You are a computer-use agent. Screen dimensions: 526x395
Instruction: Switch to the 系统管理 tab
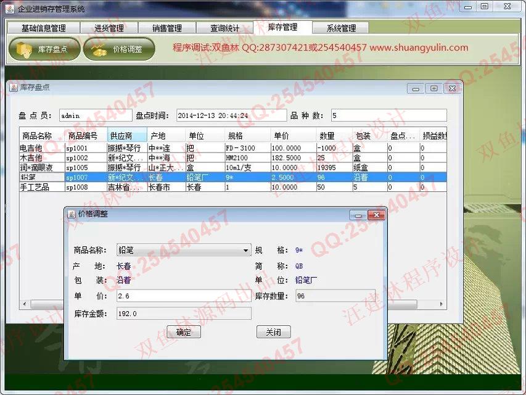[x=341, y=28]
